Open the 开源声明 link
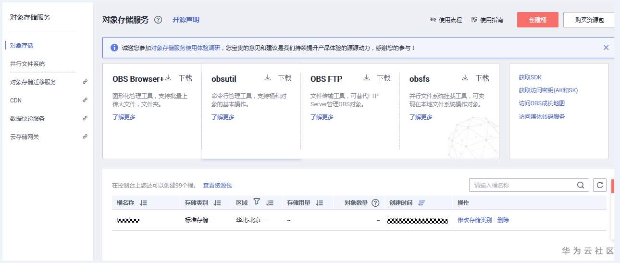Viewport: 620px width, 263px height. click(186, 20)
